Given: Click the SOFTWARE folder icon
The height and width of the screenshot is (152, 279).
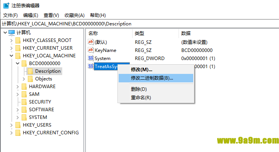Looking at the screenshot, I should point(24,110).
